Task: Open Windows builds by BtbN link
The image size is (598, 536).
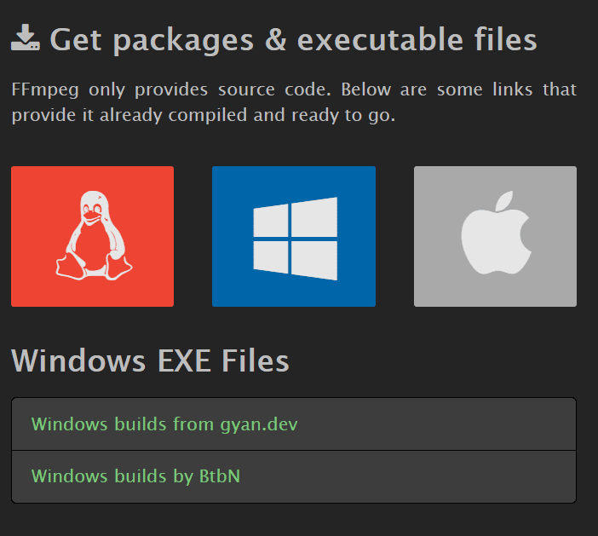Action: click(135, 476)
